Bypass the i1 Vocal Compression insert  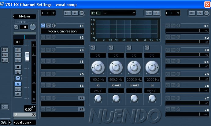click(48, 25)
